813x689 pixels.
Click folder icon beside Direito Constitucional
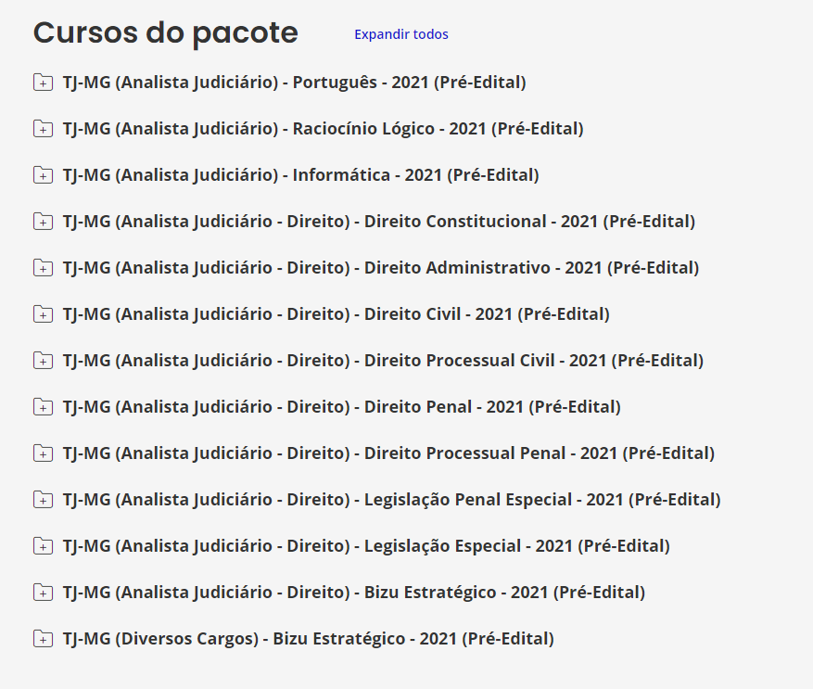pos(43,222)
